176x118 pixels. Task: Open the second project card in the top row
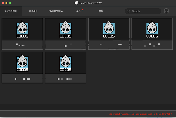coord(66,34)
